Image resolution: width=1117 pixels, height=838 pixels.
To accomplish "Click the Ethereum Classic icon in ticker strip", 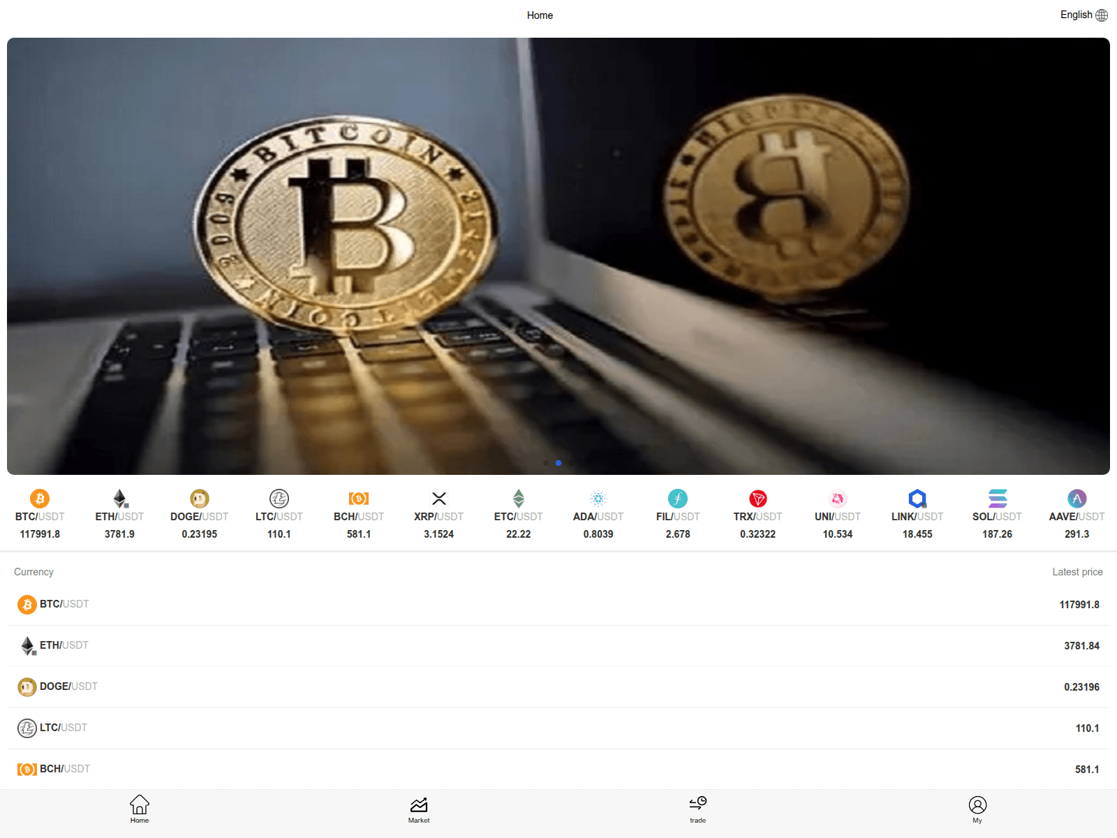I will click(519, 499).
